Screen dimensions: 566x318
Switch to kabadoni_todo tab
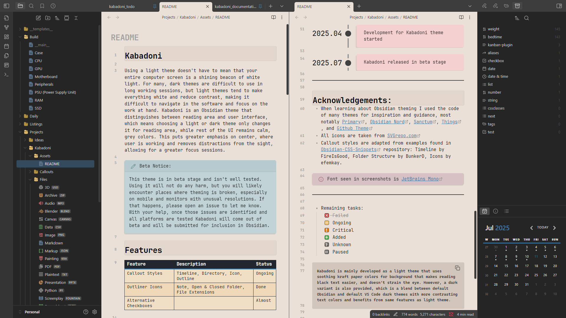tap(122, 6)
